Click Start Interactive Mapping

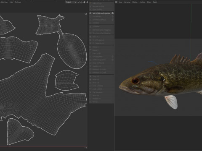[x=101, y=30]
